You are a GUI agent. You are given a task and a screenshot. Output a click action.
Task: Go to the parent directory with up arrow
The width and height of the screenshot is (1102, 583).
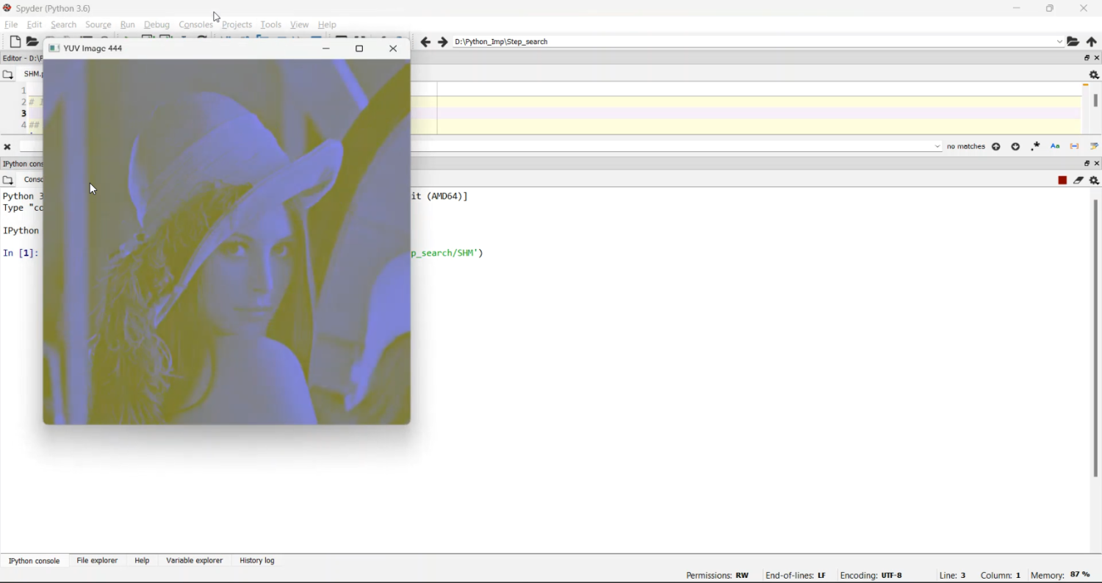tap(1092, 43)
